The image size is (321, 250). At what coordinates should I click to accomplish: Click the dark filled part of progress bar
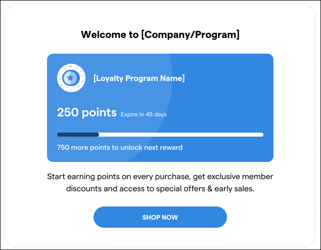(x=78, y=135)
